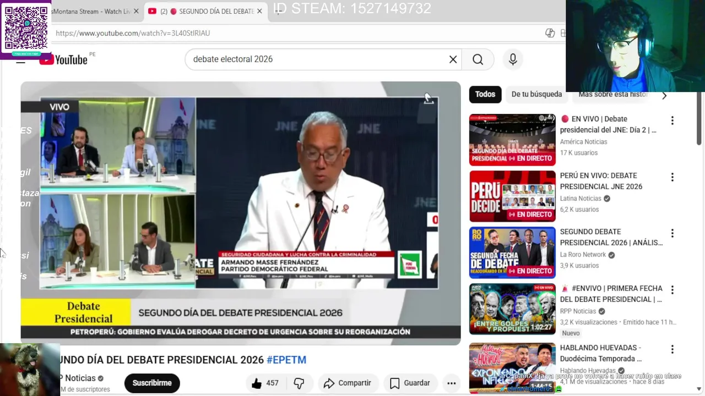Open title PERÚ EN VIVO: DEBATE PRESIDENCIAL JNE 2026

pos(601,181)
